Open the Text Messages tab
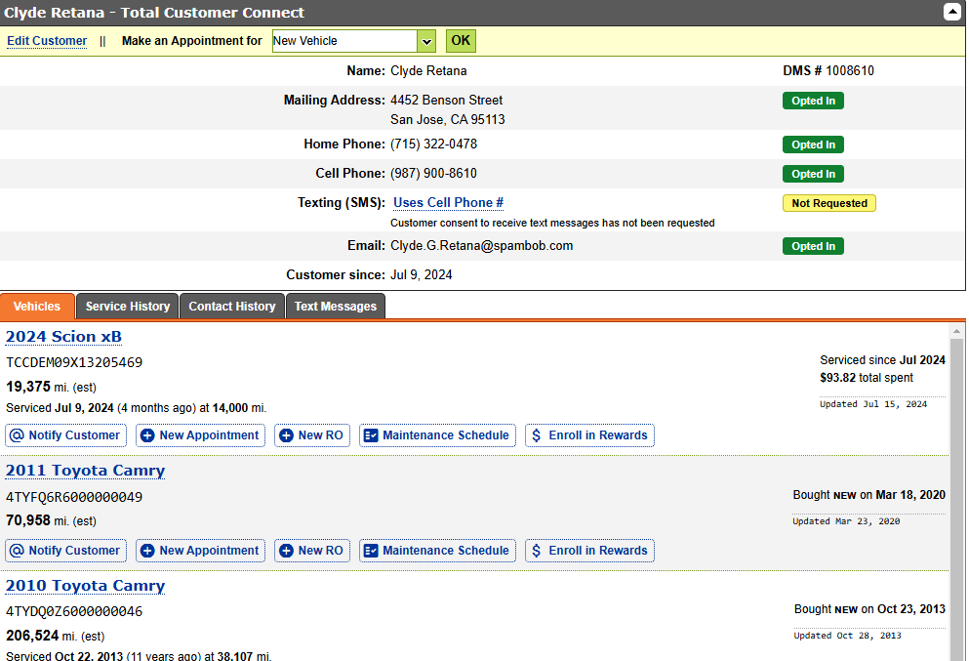The height and width of the screenshot is (661, 969). (x=335, y=307)
